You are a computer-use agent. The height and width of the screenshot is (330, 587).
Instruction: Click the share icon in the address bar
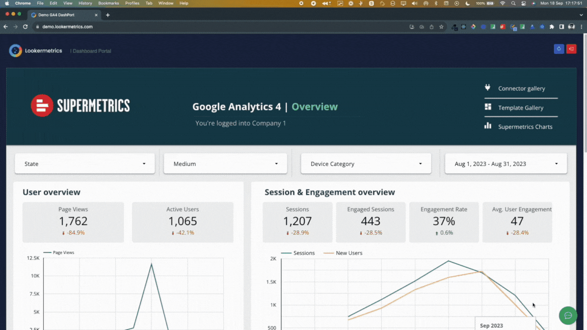point(432,26)
